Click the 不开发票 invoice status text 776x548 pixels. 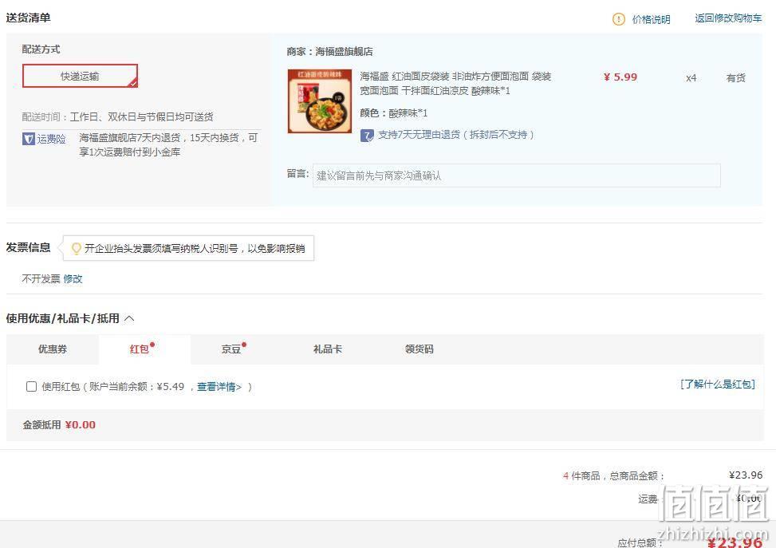click(41, 278)
